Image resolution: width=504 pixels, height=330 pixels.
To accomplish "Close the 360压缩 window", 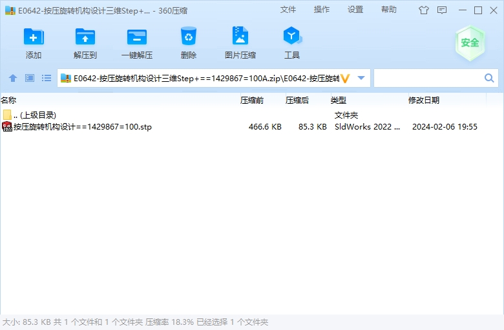I will coord(494,10).
